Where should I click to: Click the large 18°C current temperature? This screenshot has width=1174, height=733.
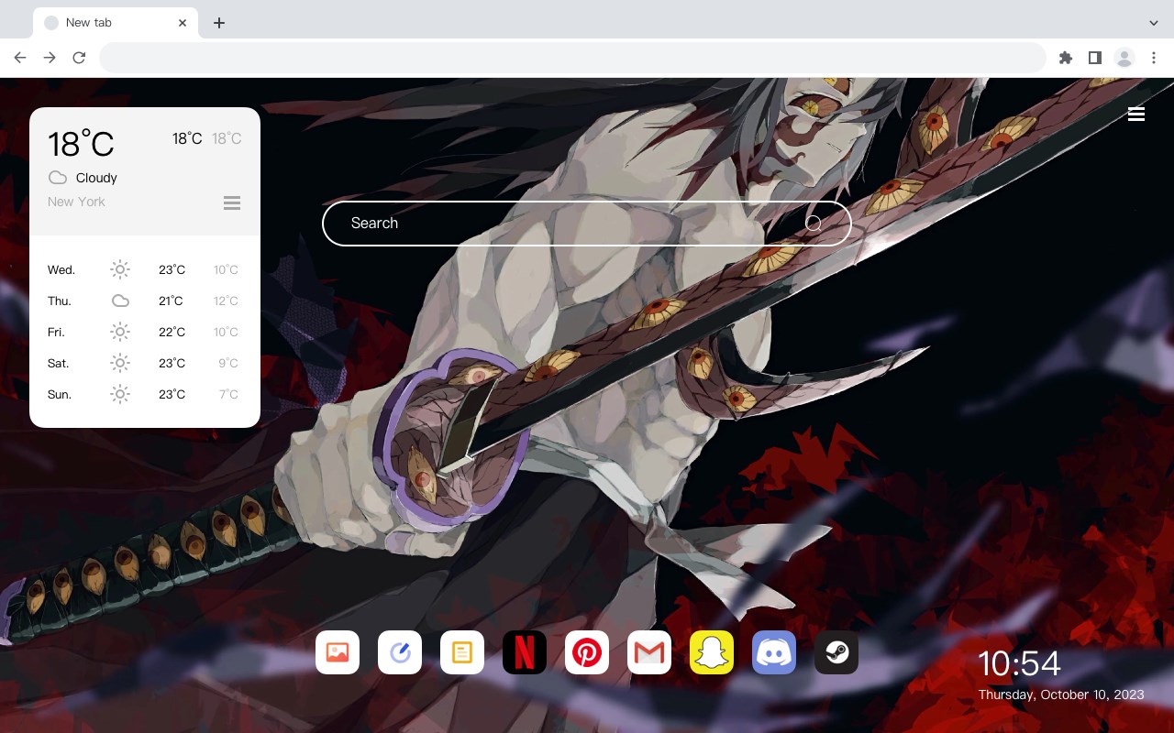[81, 144]
